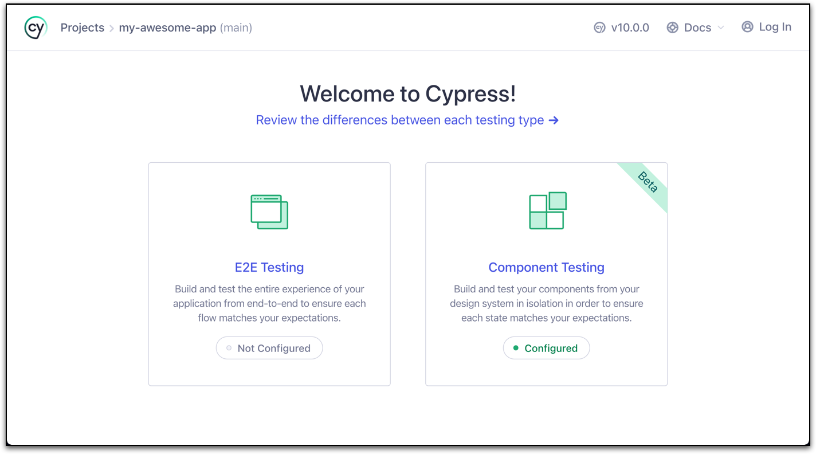Image resolution: width=816 pixels, height=454 pixels.
Task: Click the Log In button
Action: pyautogui.click(x=767, y=26)
